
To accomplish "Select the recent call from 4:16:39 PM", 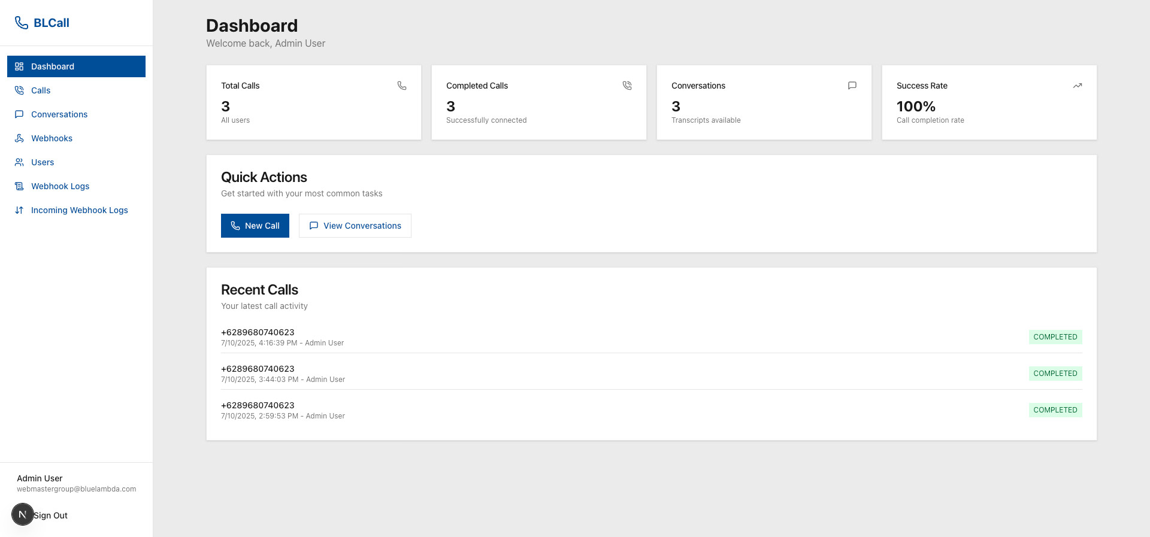I will (x=282, y=337).
